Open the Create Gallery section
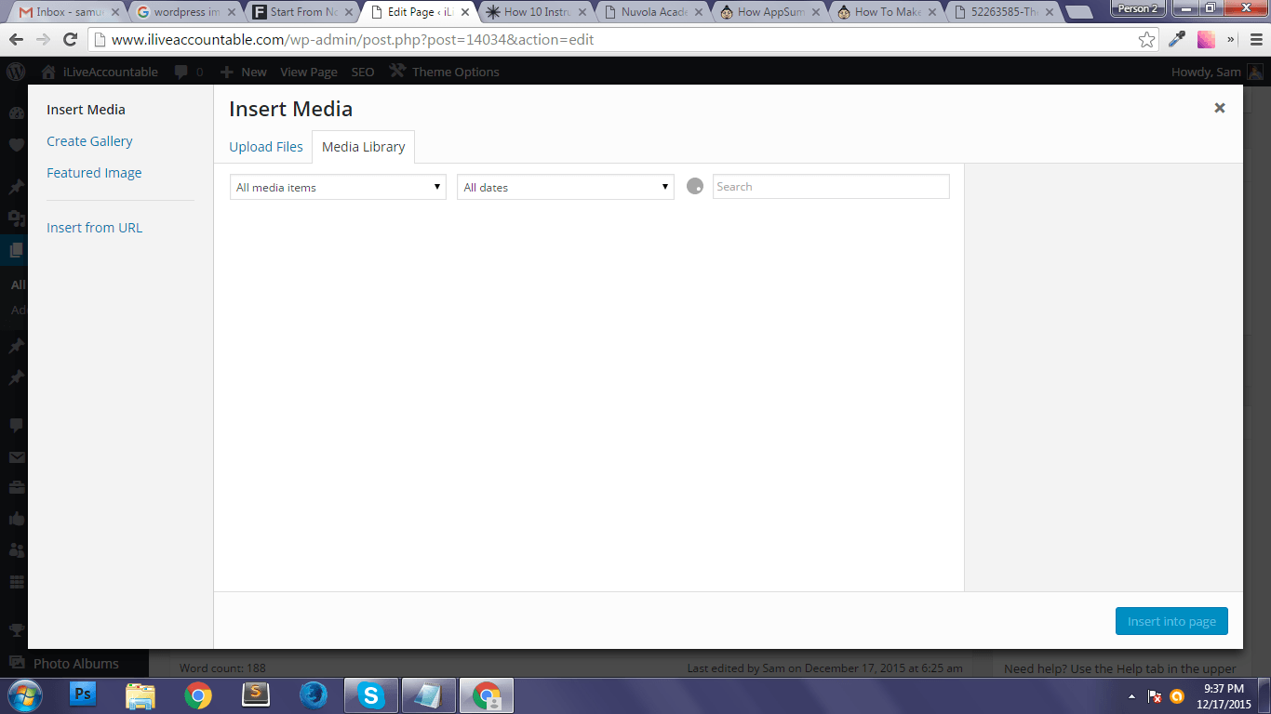The image size is (1271, 714). 89,141
